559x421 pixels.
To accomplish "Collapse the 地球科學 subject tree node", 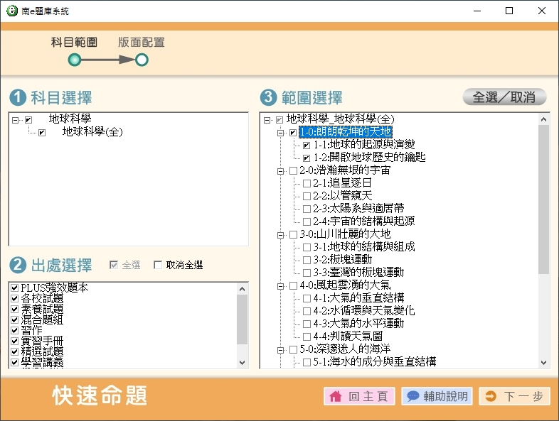I will point(15,120).
